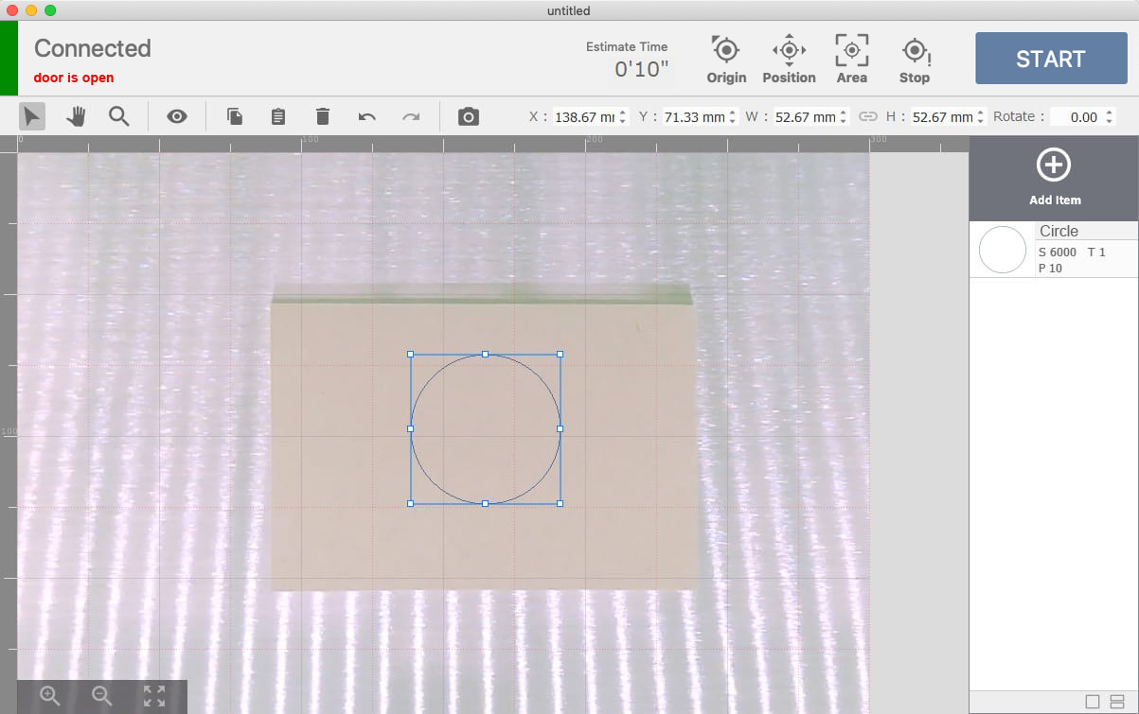
Task: Click the Y position input field
Action: click(x=694, y=117)
